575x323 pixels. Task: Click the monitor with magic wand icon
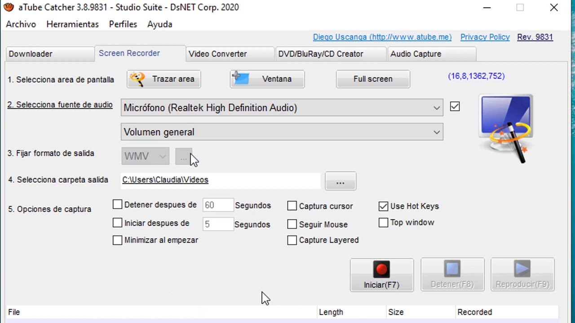(x=507, y=128)
